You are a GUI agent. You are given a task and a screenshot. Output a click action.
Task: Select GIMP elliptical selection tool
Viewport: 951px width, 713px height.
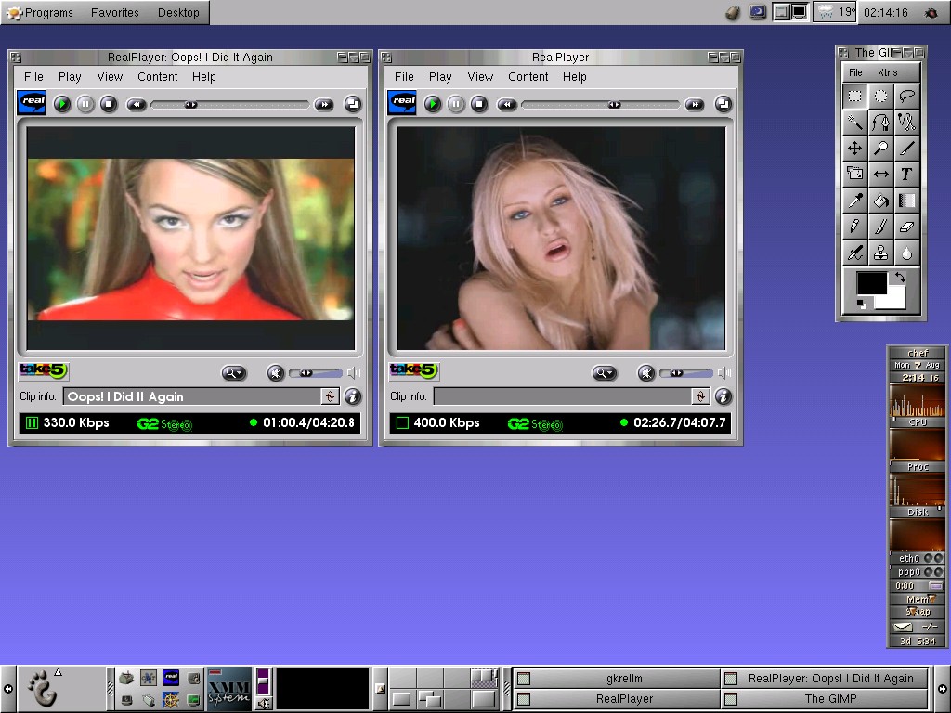pyautogui.click(x=880, y=96)
